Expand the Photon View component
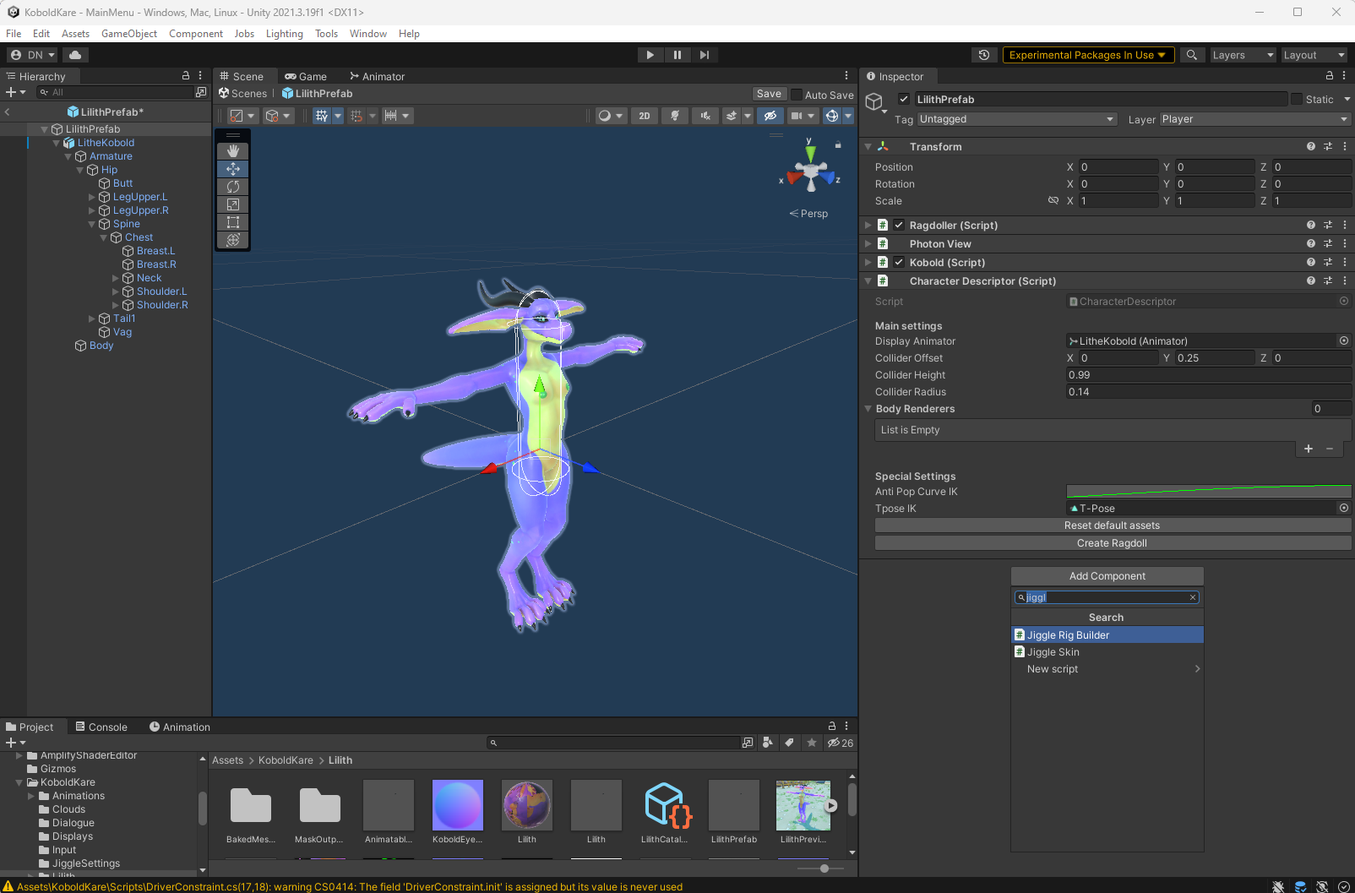The width and height of the screenshot is (1355, 893). coord(868,244)
